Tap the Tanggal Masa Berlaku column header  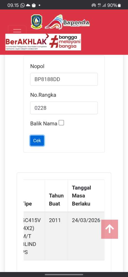(86, 196)
